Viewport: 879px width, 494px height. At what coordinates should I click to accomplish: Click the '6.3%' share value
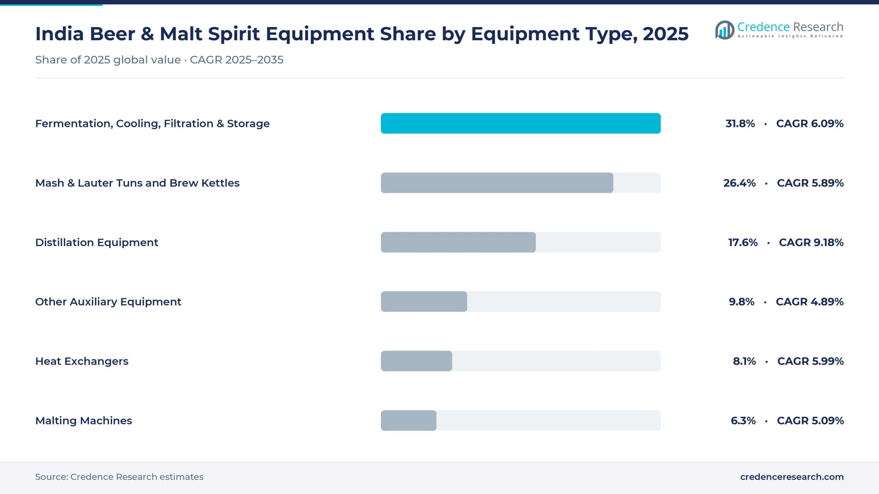(743, 420)
